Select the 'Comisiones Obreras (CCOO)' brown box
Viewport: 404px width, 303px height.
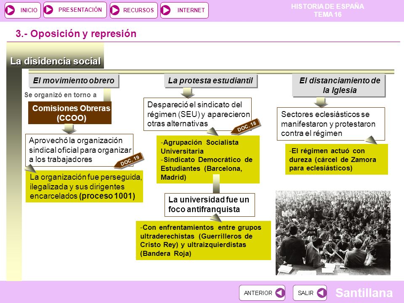tap(70, 113)
